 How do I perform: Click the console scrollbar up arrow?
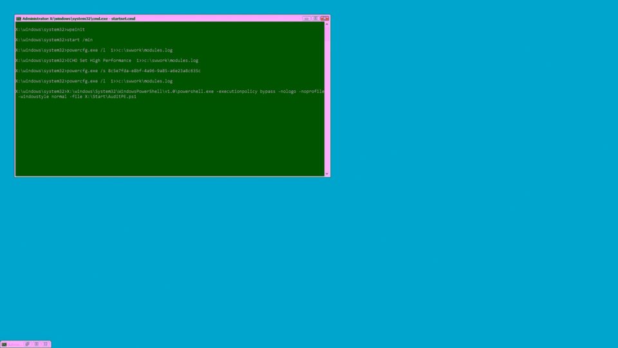(327, 24)
